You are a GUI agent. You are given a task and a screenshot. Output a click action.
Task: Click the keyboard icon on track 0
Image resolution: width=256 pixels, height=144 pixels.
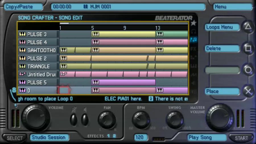coord(22,90)
